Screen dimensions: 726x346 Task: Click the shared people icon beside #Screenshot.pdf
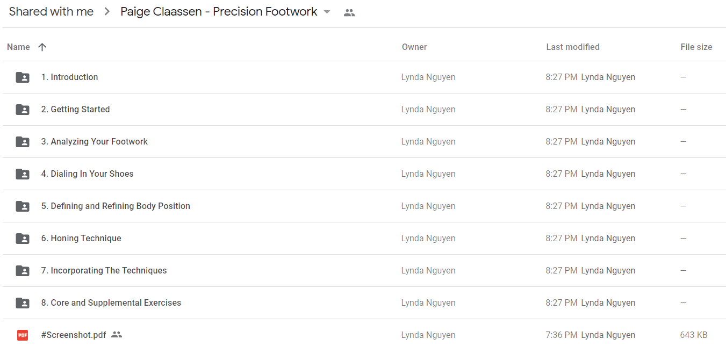117,335
